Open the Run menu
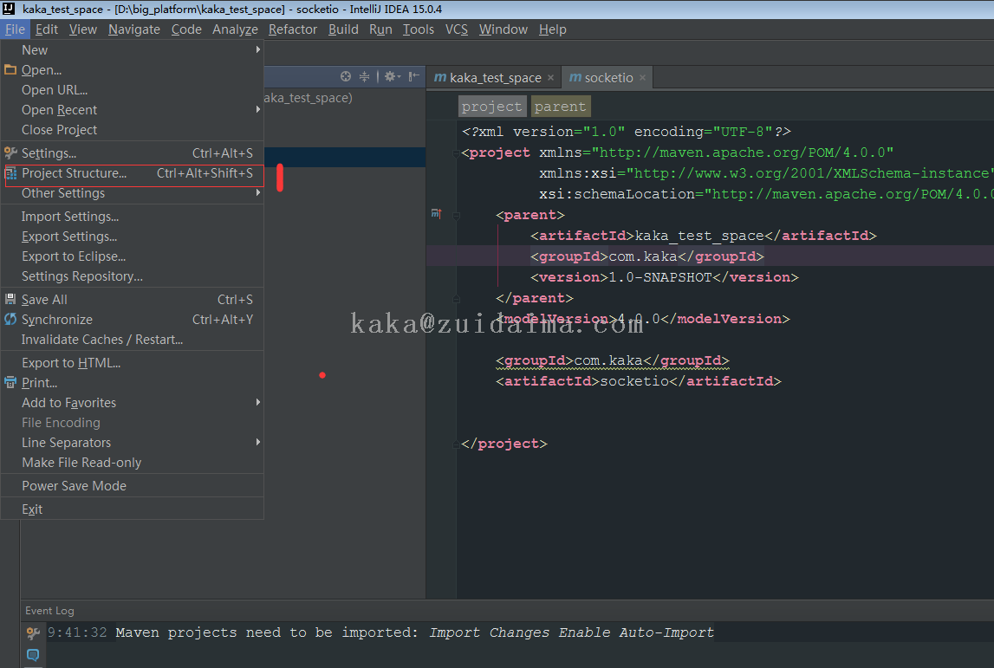The image size is (994, 668). (x=380, y=29)
